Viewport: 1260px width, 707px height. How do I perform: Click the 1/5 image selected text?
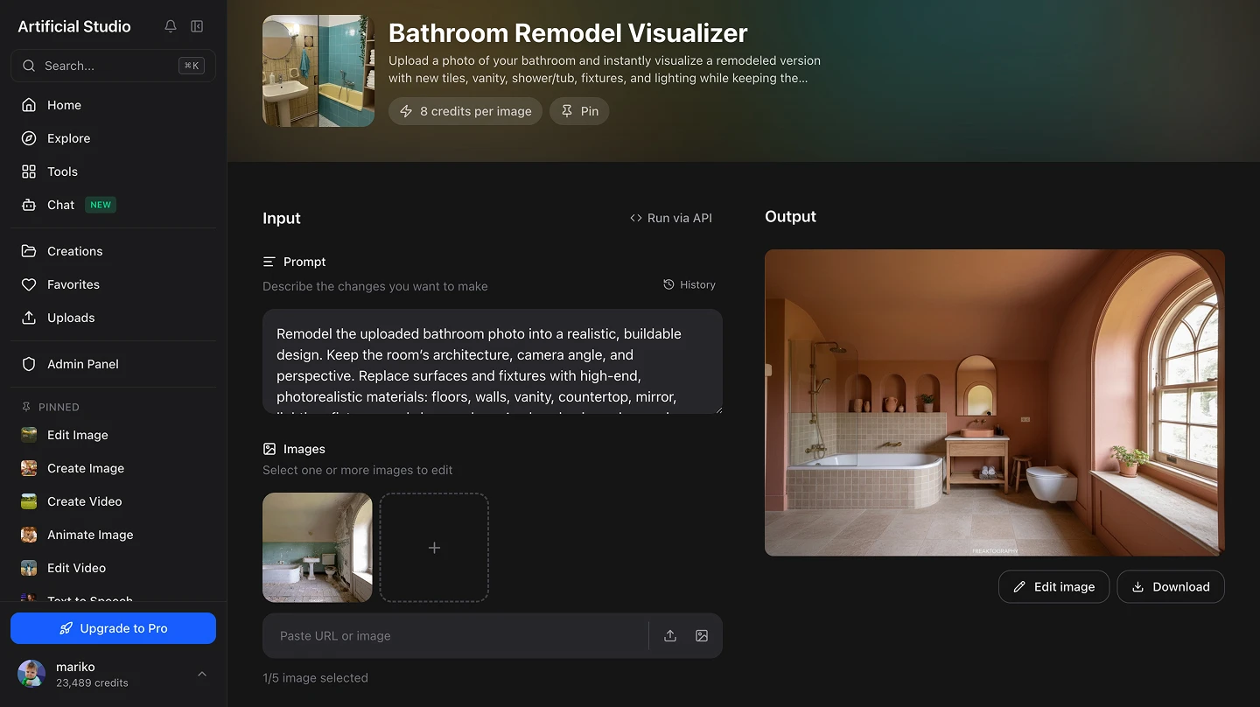tap(315, 678)
